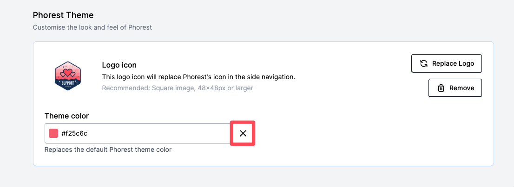Select the Support hexagon logo thumbnail
This screenshot has height=187, width=514.
pos(67,76)
